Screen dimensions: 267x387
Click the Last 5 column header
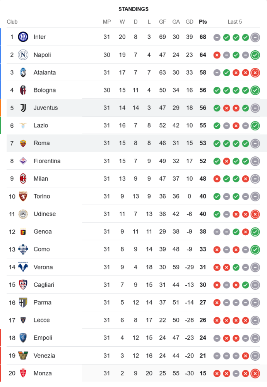pos(235,22)
